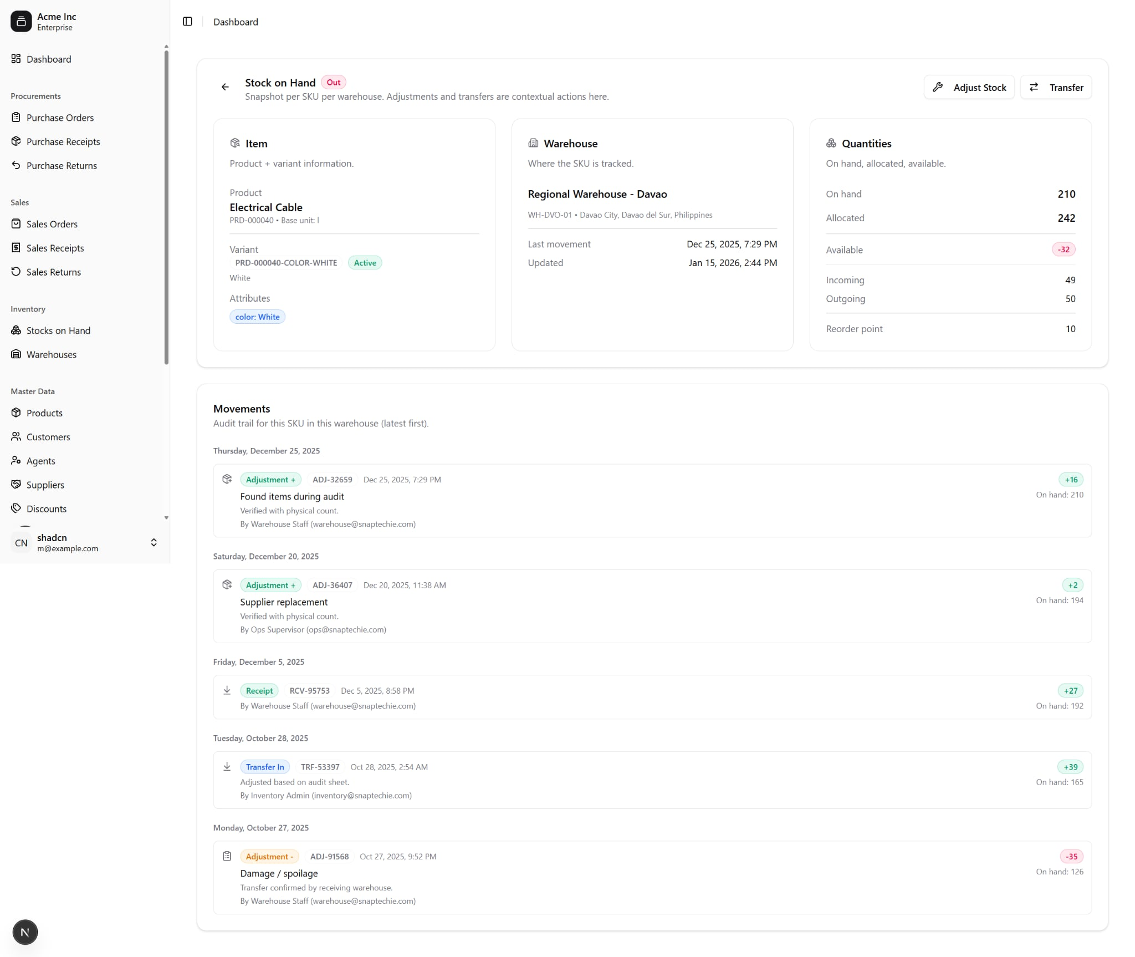Viewport: 1135px width, 957px height.
Task: Click the Warehouses sidebar icon
Action: 16,354
